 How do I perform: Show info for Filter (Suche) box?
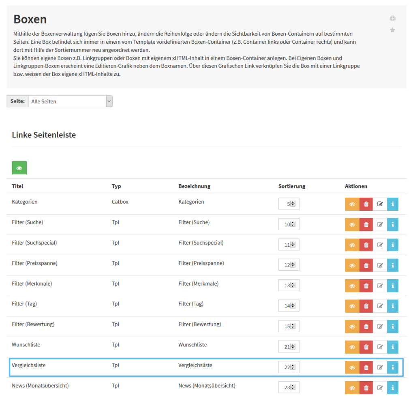393,224
